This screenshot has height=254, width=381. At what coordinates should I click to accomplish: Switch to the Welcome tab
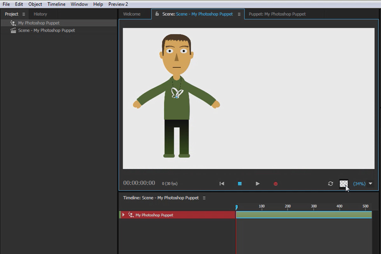(132, 14)
